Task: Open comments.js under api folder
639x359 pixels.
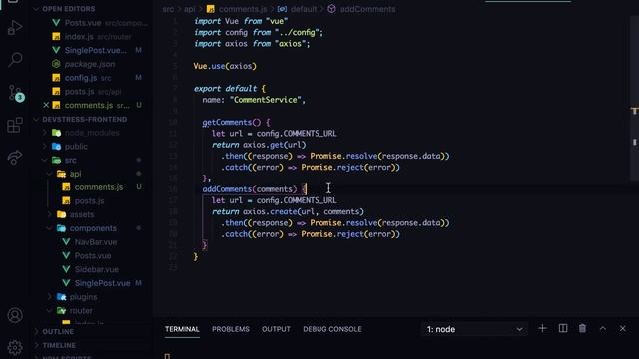Action: click(98, 187)
